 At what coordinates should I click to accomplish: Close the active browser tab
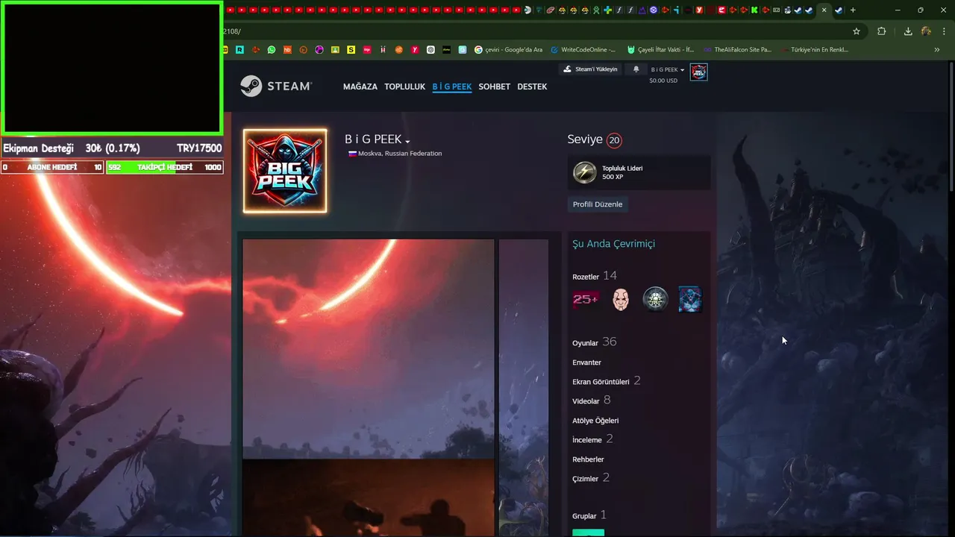coord(824,10)
